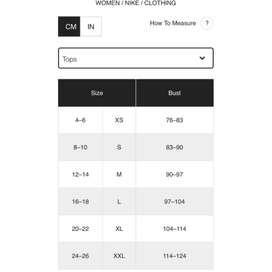This screenshot has height=272, width=272.
Task: Select the 114–124 bust measurement
Action: 175,256
